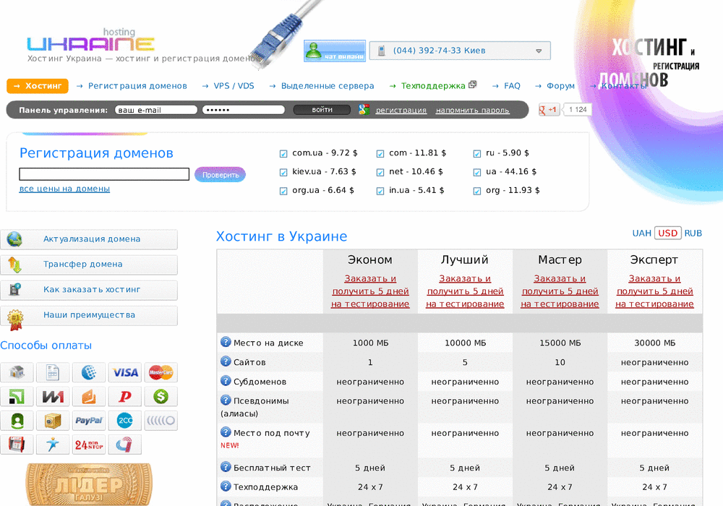Open the online chat icon
This screenshot has width=723, height=506.
[x=334, y=51]
